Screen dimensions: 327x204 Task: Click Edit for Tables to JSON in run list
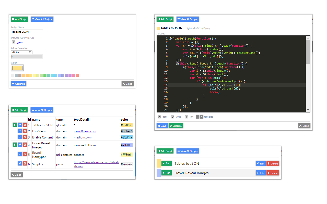pyautogui.click(x=261, y=163)
